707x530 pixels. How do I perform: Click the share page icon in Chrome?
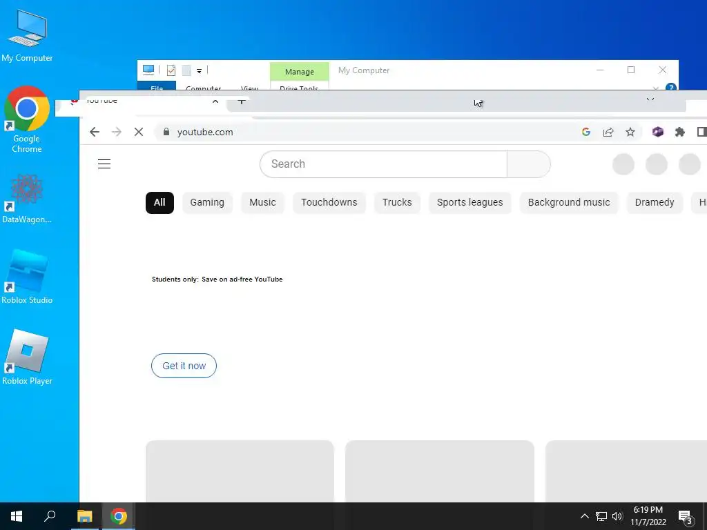point(608,132)
